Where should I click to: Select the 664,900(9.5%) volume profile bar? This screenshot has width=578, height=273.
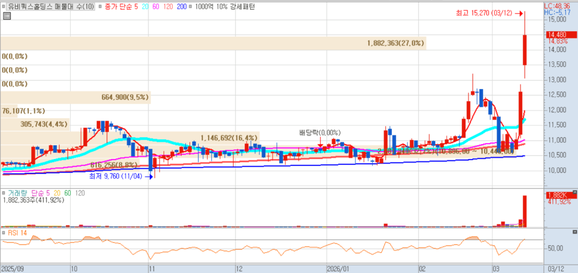[75, 97]
